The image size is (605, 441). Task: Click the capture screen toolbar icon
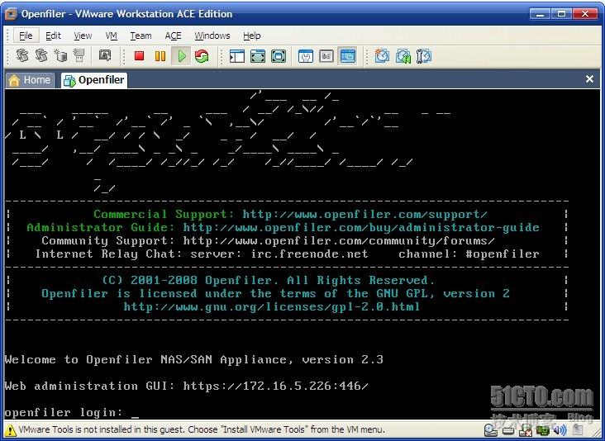(105, 55)
